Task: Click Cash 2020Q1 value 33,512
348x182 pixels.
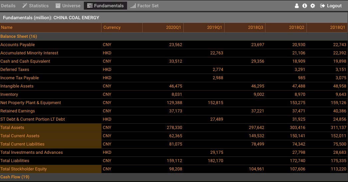Action: point(176,61)
